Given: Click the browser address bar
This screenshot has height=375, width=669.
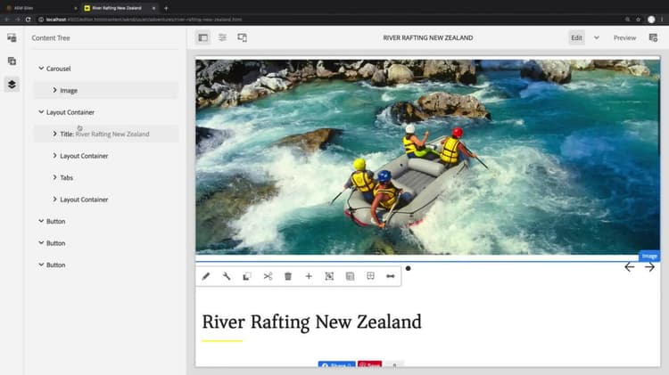Looking at the screenshot, I should (x=333, y=20).
